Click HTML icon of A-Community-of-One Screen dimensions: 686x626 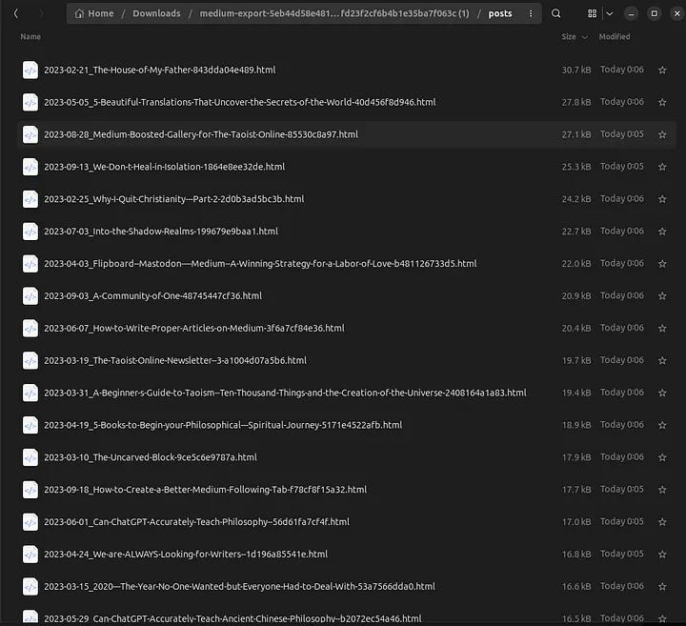point(30,296)
